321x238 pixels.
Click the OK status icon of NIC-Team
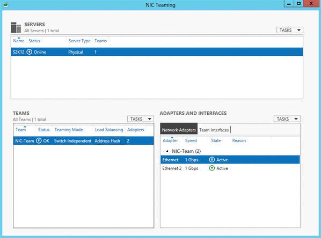tap(39, 140)
